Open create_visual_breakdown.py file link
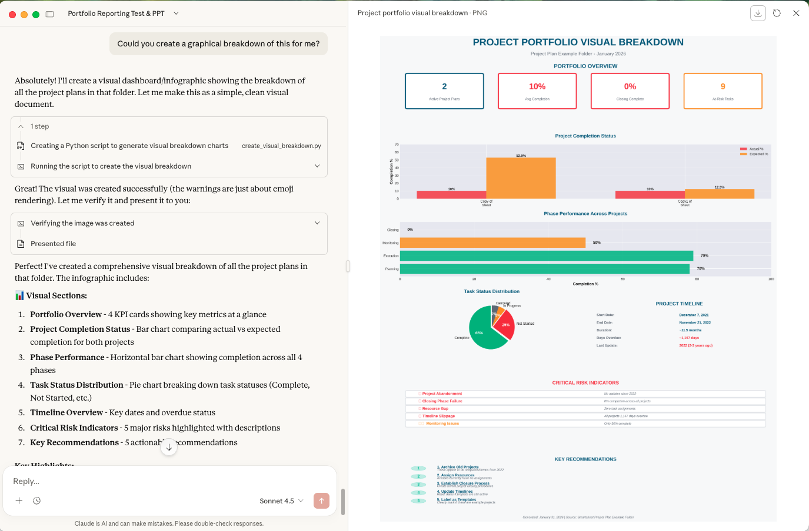Viewport: 809px width, 531px height. (x=281, y=146)
